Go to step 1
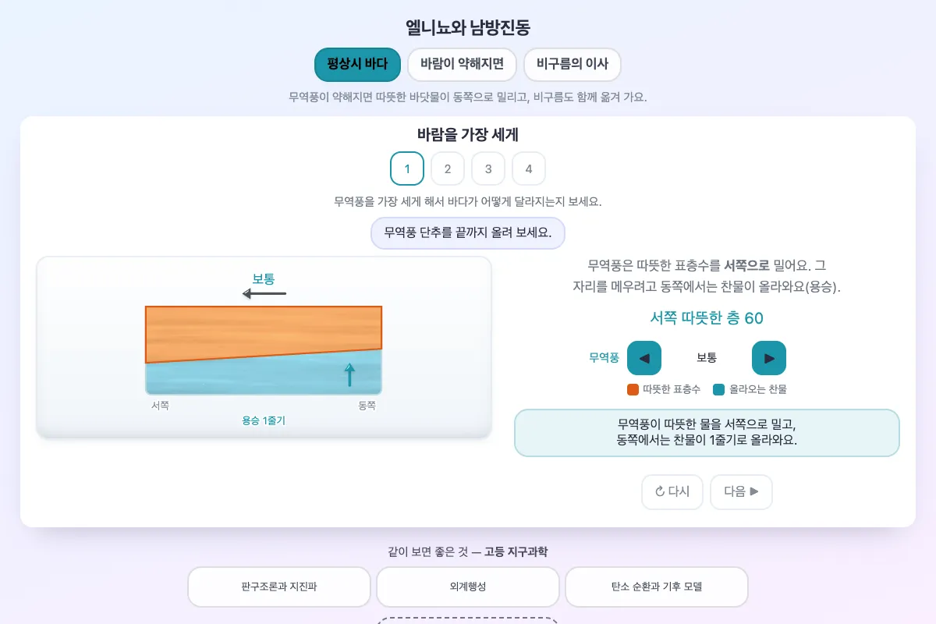The image size is (936, 624). (407, 168)
